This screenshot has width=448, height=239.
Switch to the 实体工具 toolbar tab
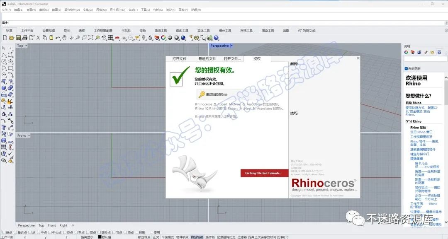click(x=203, y=31)
